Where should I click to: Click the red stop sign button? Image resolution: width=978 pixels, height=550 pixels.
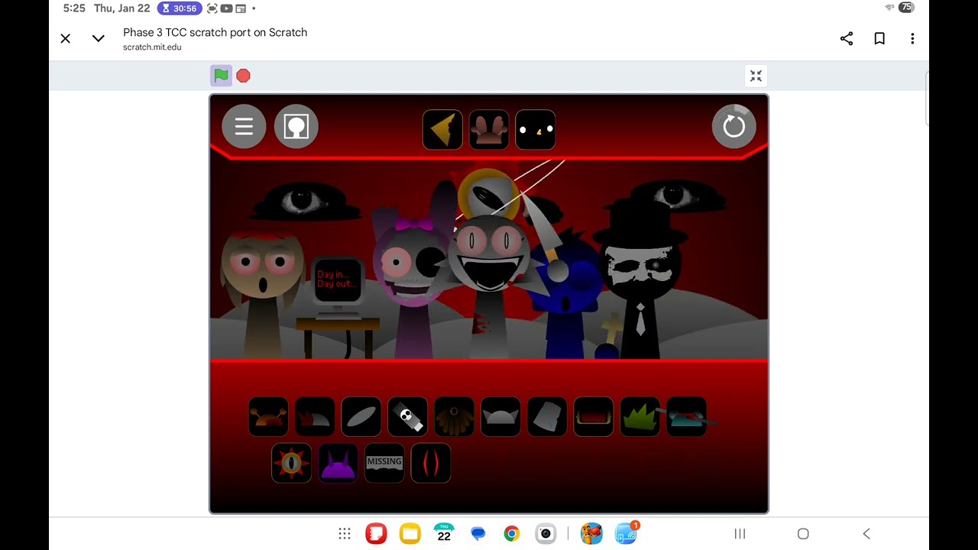[243, 76]
